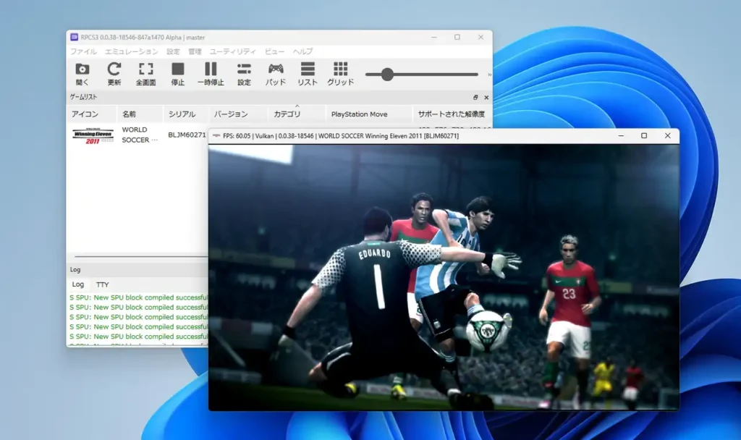Toggle list view display mode
Screen dimensions: 741x440
307,73
